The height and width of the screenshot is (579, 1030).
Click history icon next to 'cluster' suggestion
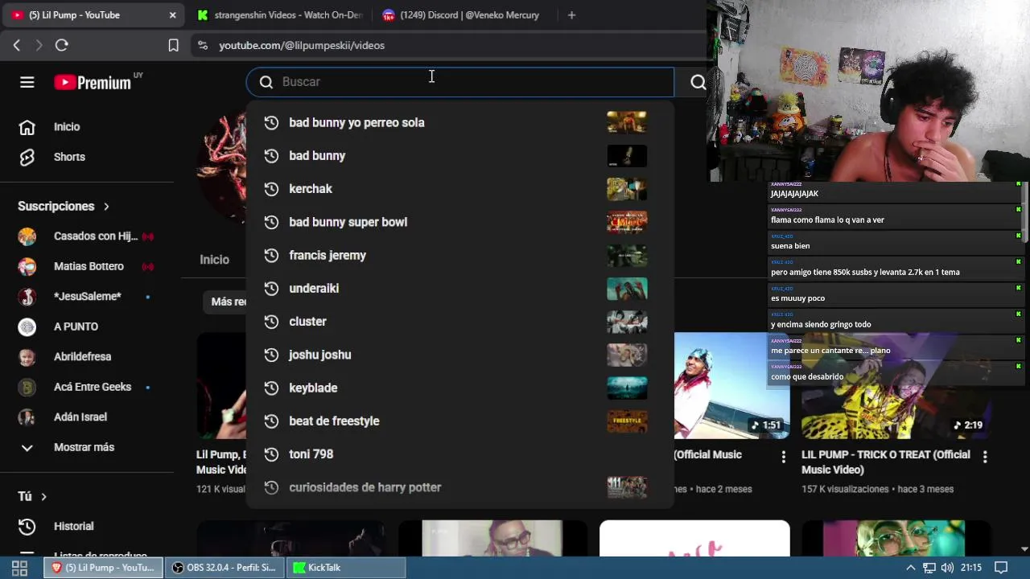click(271, 322)
